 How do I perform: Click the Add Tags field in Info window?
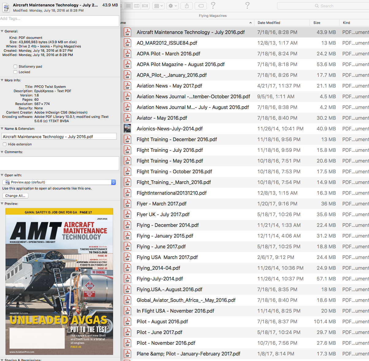coord(59,21)
